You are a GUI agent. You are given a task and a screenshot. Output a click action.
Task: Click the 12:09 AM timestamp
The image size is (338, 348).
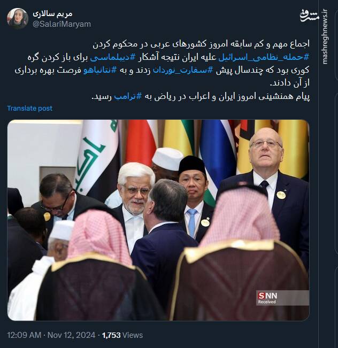click(24, 335)
